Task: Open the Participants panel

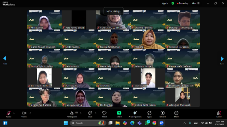Action: click(x=72, y=114)
